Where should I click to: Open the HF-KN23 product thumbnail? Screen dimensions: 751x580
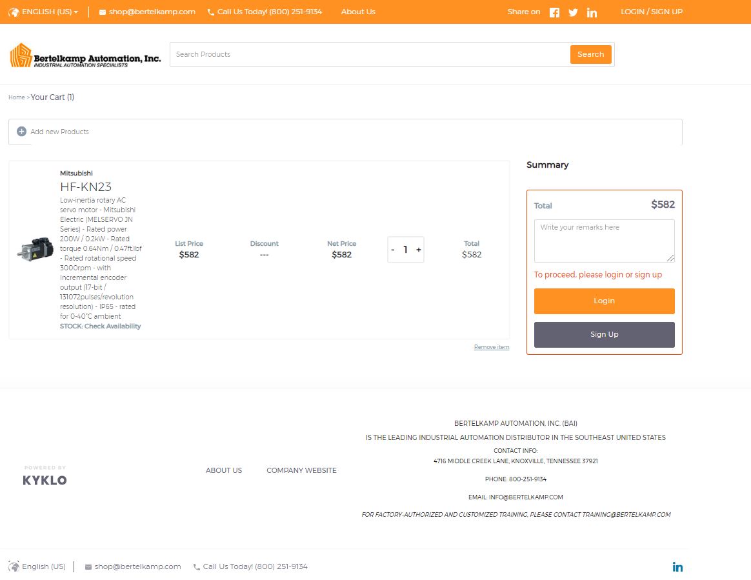[35, 250]
